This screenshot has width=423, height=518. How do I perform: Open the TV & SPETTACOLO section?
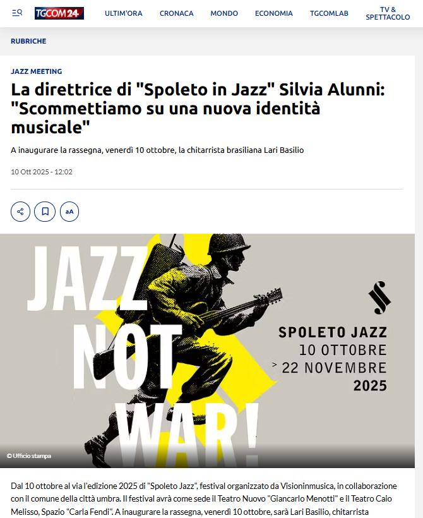(x=388, y=13)
